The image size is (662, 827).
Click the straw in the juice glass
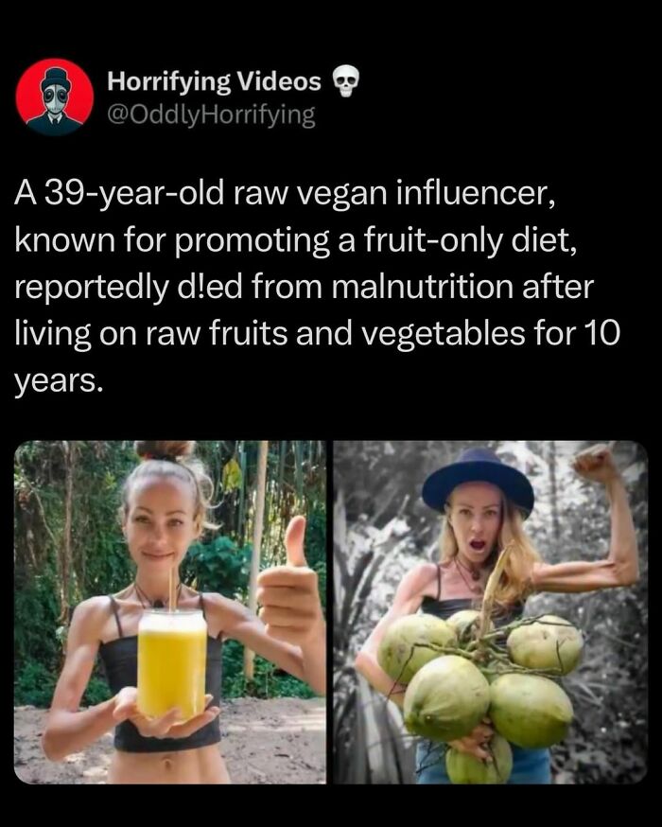(x=173, y=587)
